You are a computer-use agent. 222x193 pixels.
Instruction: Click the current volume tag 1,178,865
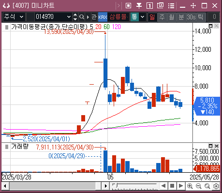tap(207, 169)
